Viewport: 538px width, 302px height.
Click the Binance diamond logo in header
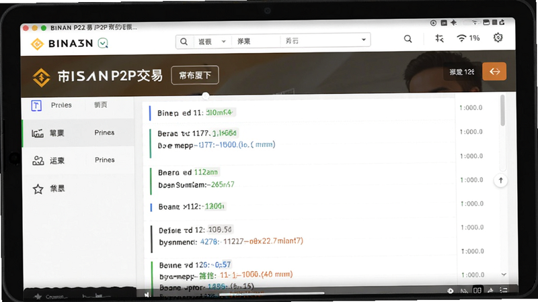[37, 44]
